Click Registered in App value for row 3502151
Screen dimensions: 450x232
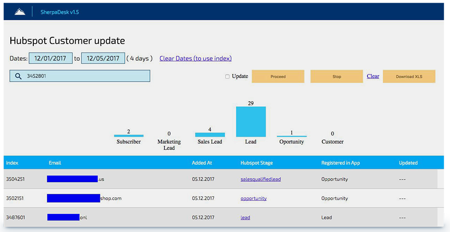(x=334, y=198)
